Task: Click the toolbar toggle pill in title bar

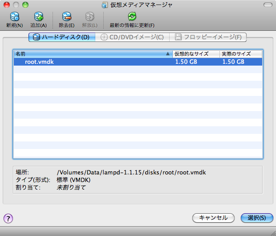Action: coord(268,5)
